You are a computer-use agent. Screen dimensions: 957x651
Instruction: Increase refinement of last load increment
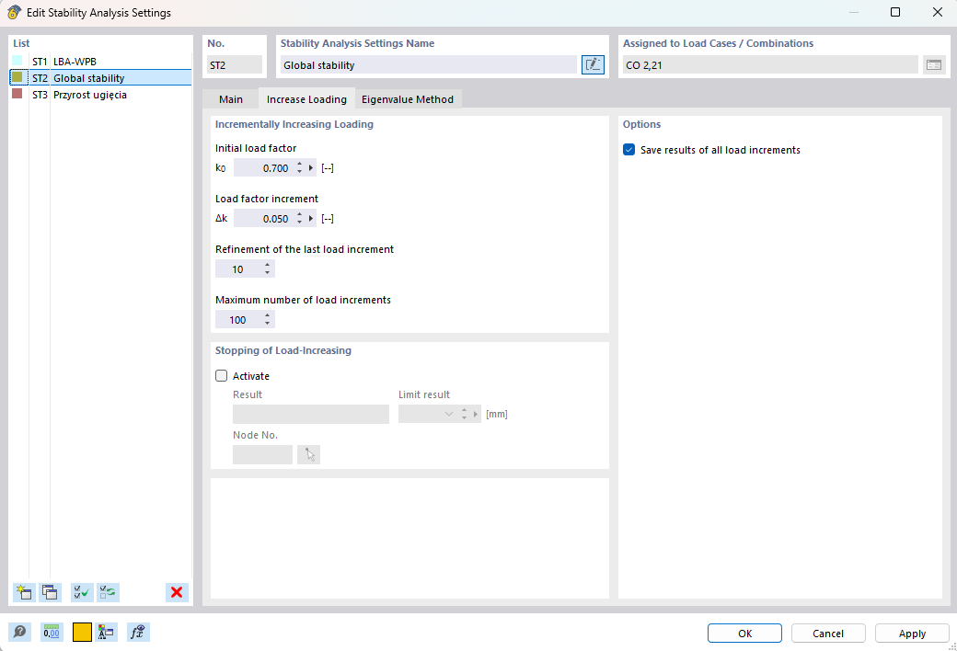268,266
